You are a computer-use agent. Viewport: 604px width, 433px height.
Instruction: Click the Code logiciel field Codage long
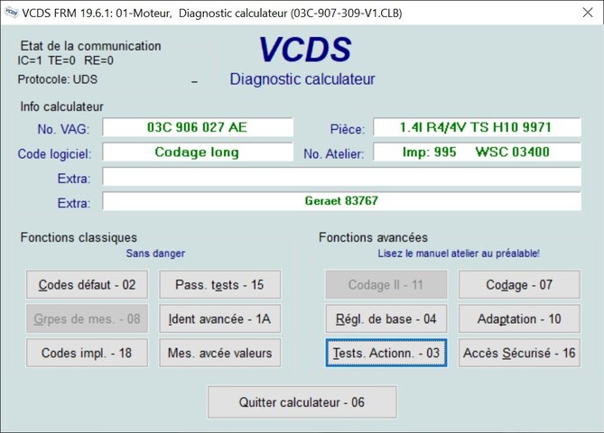[x=198, y=152]
